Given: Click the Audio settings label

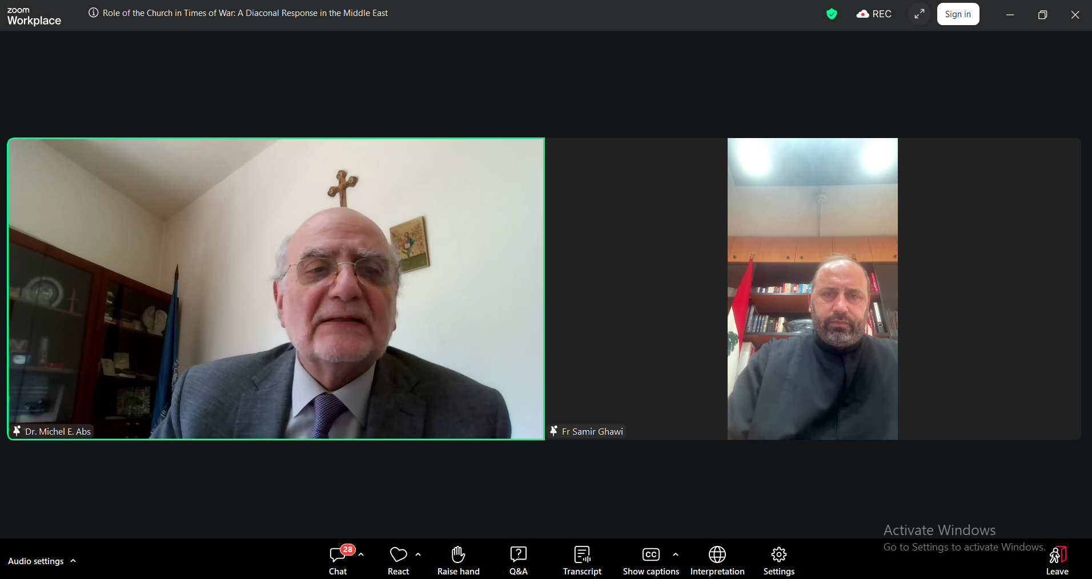Looking at the screenshot, I should click(x=36, y=561).
